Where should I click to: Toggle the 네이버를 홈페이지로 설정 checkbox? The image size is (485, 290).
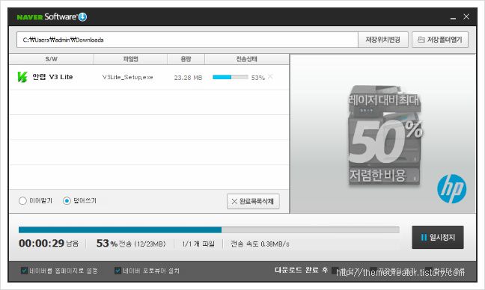tap(24, 271)
